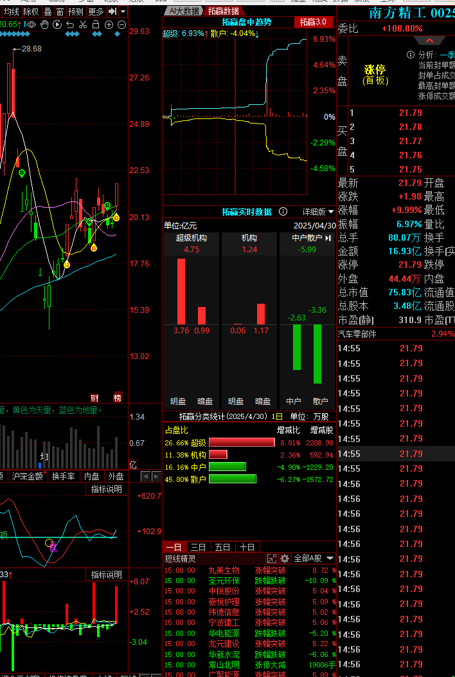Click the 内盘 indicator tab
This screenshot has width=455, height=677.
tap(91, 476)
